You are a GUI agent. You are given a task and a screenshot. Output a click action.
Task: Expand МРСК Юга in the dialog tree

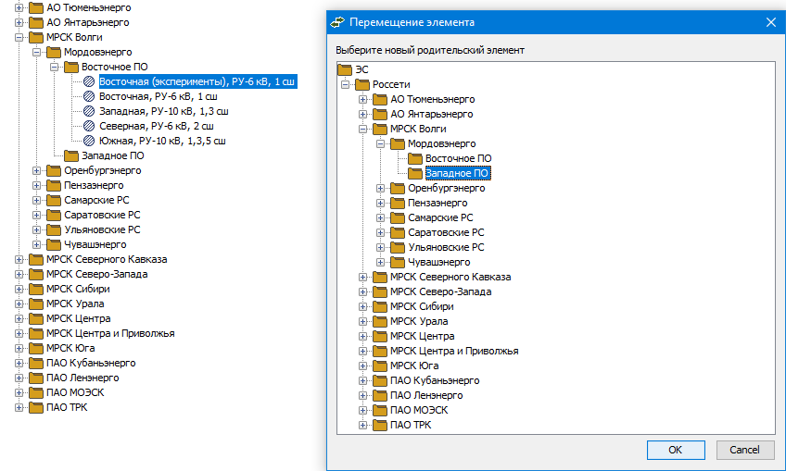pyautogui.click(x=363, y=366)
